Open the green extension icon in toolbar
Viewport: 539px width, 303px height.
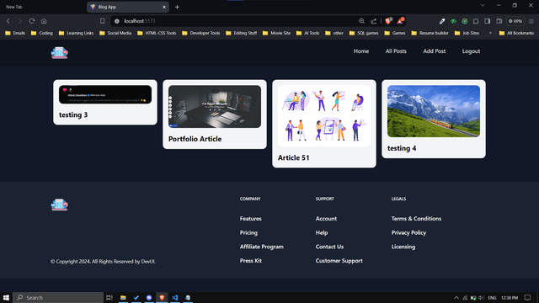[x=453, y=21]
